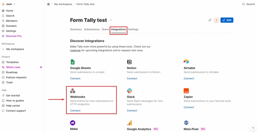257x132 pixels.
Task: Copy form link via chain icon
Action: pos(210,20)
